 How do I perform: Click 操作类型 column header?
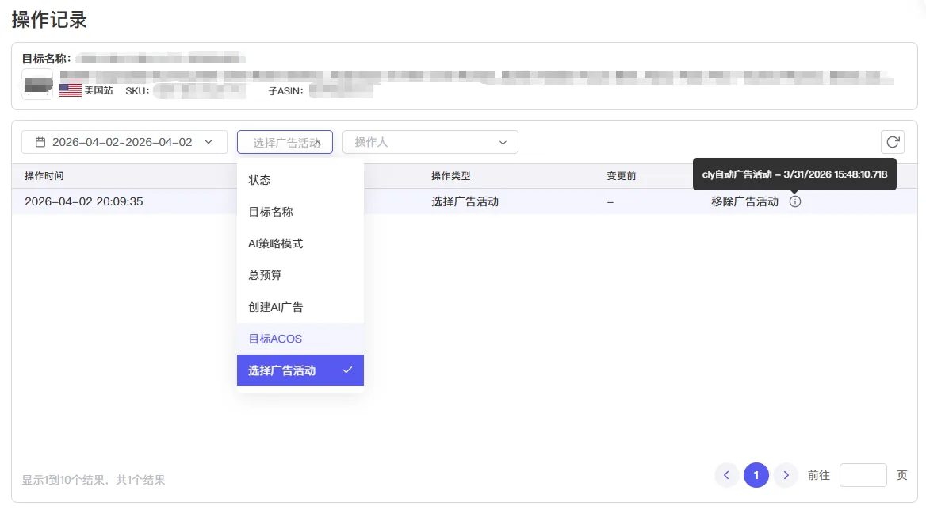pos(450,176)
